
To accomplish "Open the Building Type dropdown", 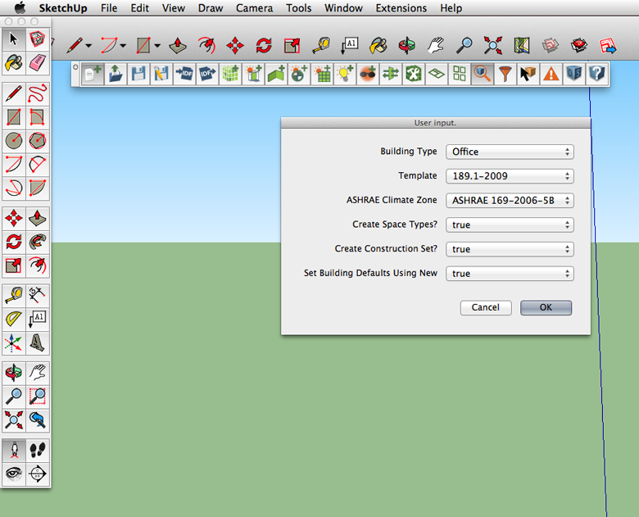I will coord(509,152).
